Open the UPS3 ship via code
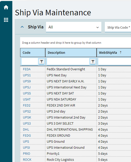Screen dimensions: 131x162 click(x=27, y=124)
